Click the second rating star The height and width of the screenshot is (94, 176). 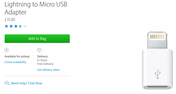[x=11, y=26]
